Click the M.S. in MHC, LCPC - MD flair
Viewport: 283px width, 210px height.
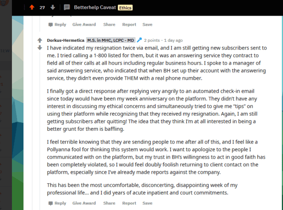(111, 40)
